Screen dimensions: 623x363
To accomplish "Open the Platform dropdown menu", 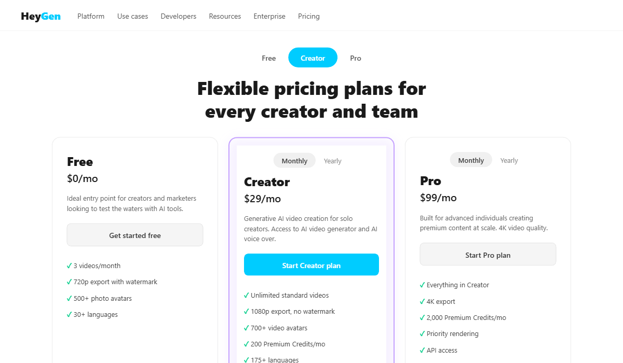I will 90,16.
